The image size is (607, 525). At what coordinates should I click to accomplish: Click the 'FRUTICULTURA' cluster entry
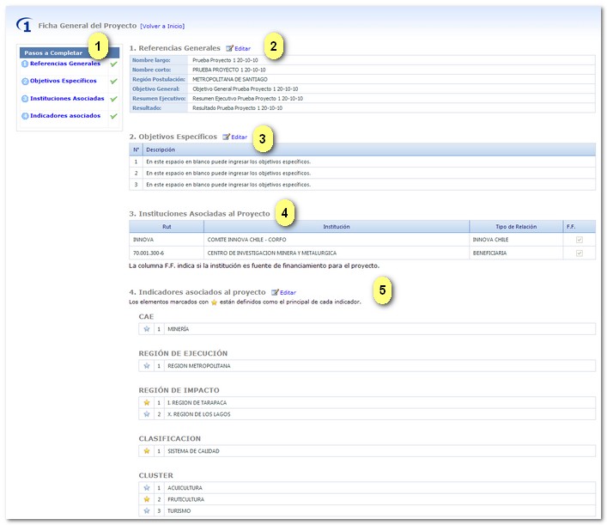(185, 499)
